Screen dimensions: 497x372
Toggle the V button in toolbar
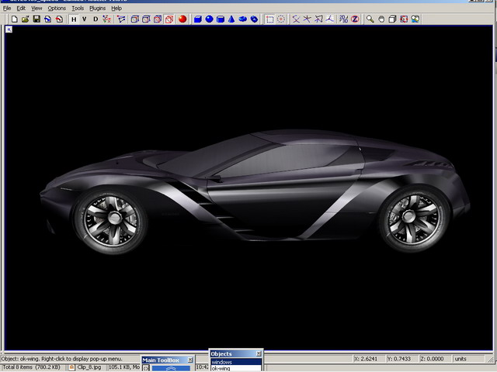tap(85, 19)
